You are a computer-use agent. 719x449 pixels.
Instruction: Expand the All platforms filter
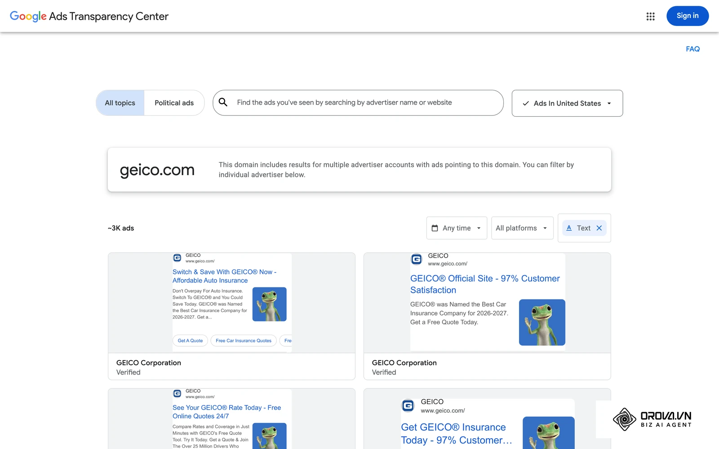pyautogui.click(x=522, y=228)
